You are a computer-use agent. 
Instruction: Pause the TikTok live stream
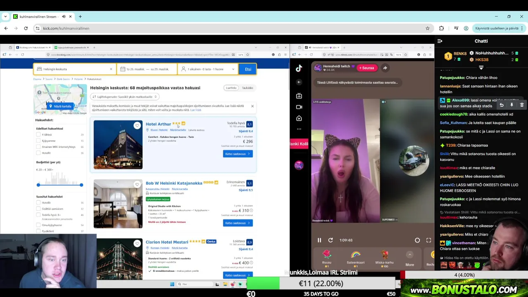[319, 240]
